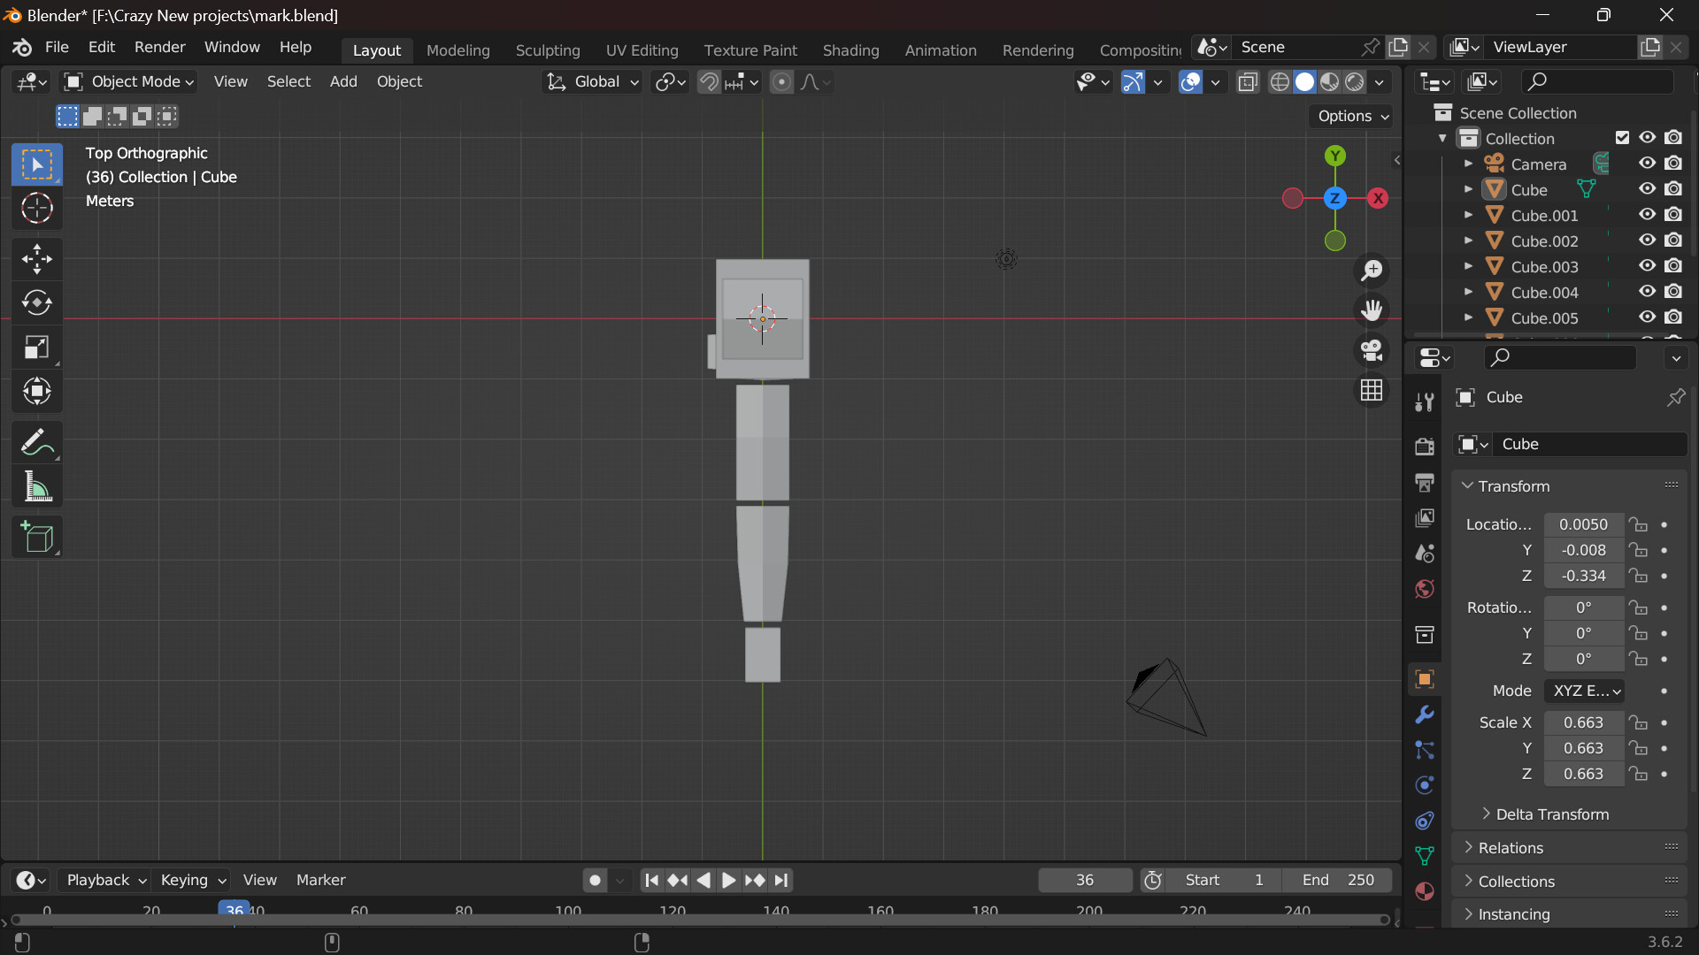Select the Add Cube tool
Image resolution: width=1699 pixels, height=955 pixels.
tap(37, 537)
